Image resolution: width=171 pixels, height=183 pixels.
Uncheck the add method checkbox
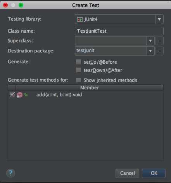point(12,95)
